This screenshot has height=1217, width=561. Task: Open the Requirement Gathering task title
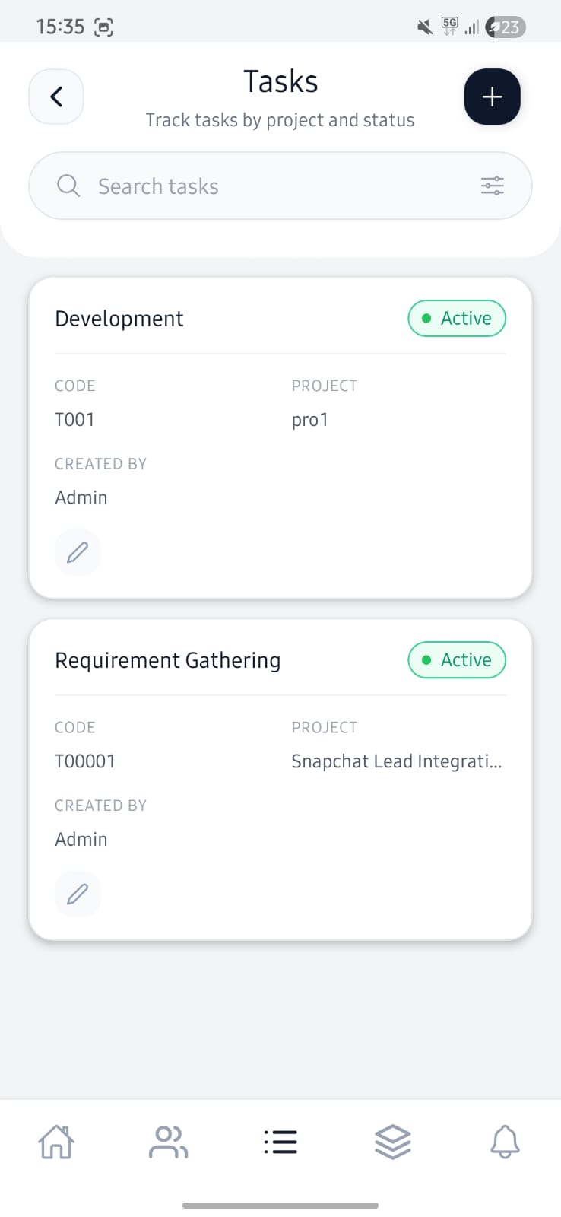(x=168, y=660)
